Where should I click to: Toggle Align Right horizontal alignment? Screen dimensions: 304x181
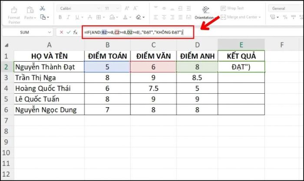[x=172, y=17]
